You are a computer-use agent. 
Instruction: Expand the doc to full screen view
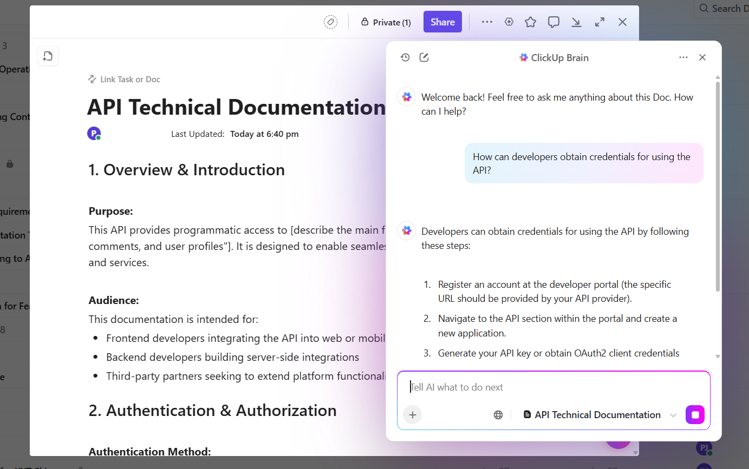pyautogui.click(x=600, y=22)
